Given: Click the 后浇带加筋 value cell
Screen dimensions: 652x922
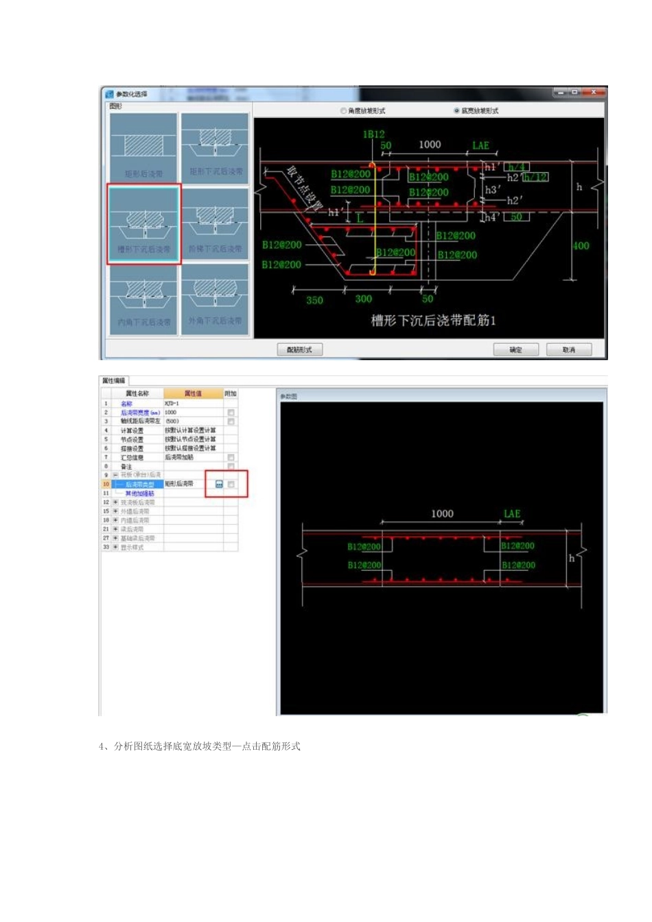Looking at the screenshot, I should tap(193, 457).
